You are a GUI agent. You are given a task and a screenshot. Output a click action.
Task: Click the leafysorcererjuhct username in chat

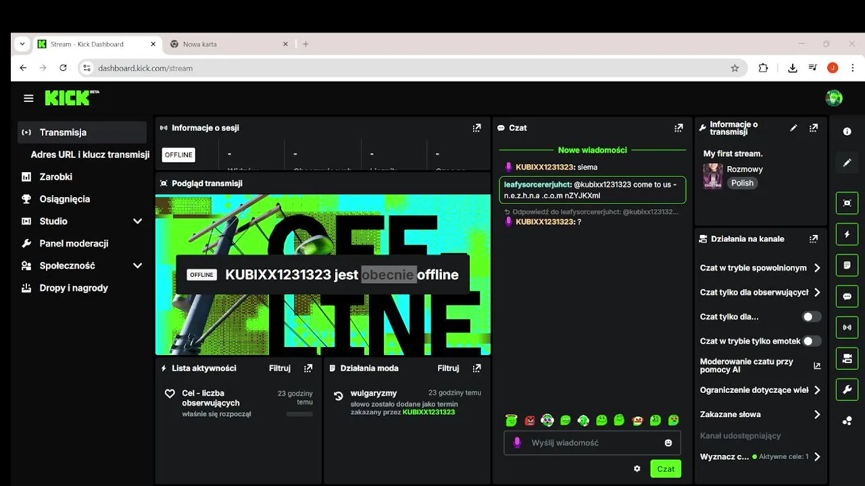[537, 184]
